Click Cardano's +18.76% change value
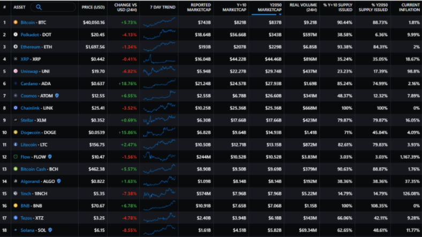 (x=127, y=83)
